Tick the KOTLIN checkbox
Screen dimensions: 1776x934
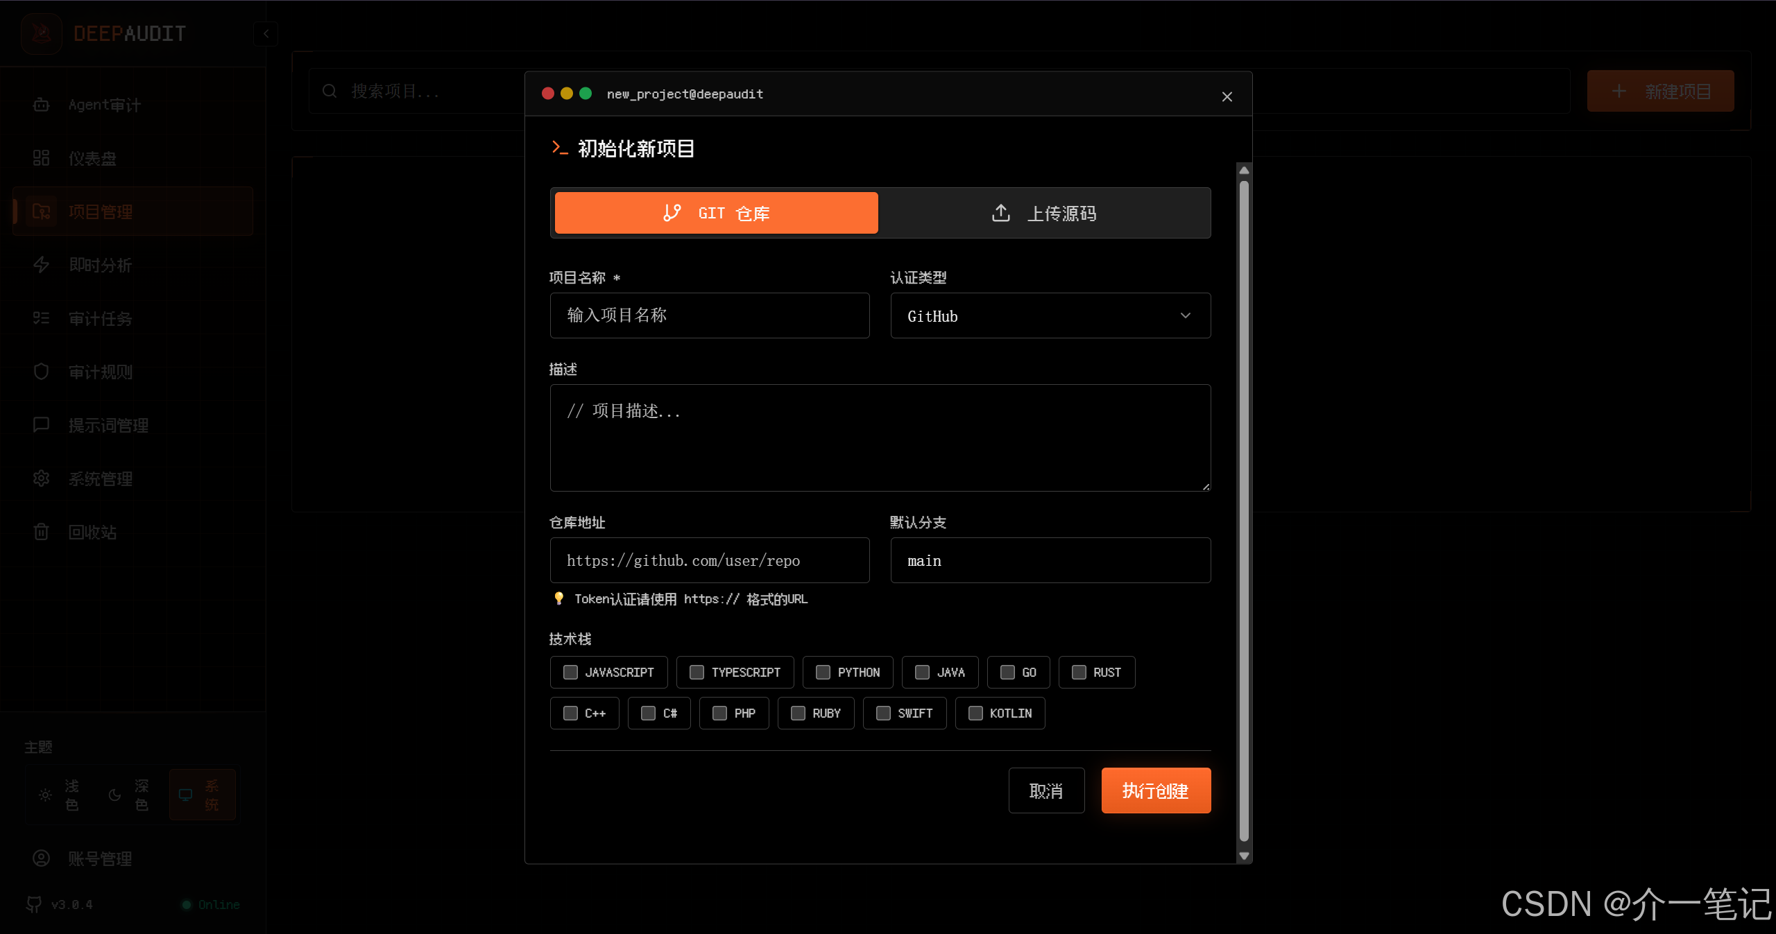tap(975, 713)
